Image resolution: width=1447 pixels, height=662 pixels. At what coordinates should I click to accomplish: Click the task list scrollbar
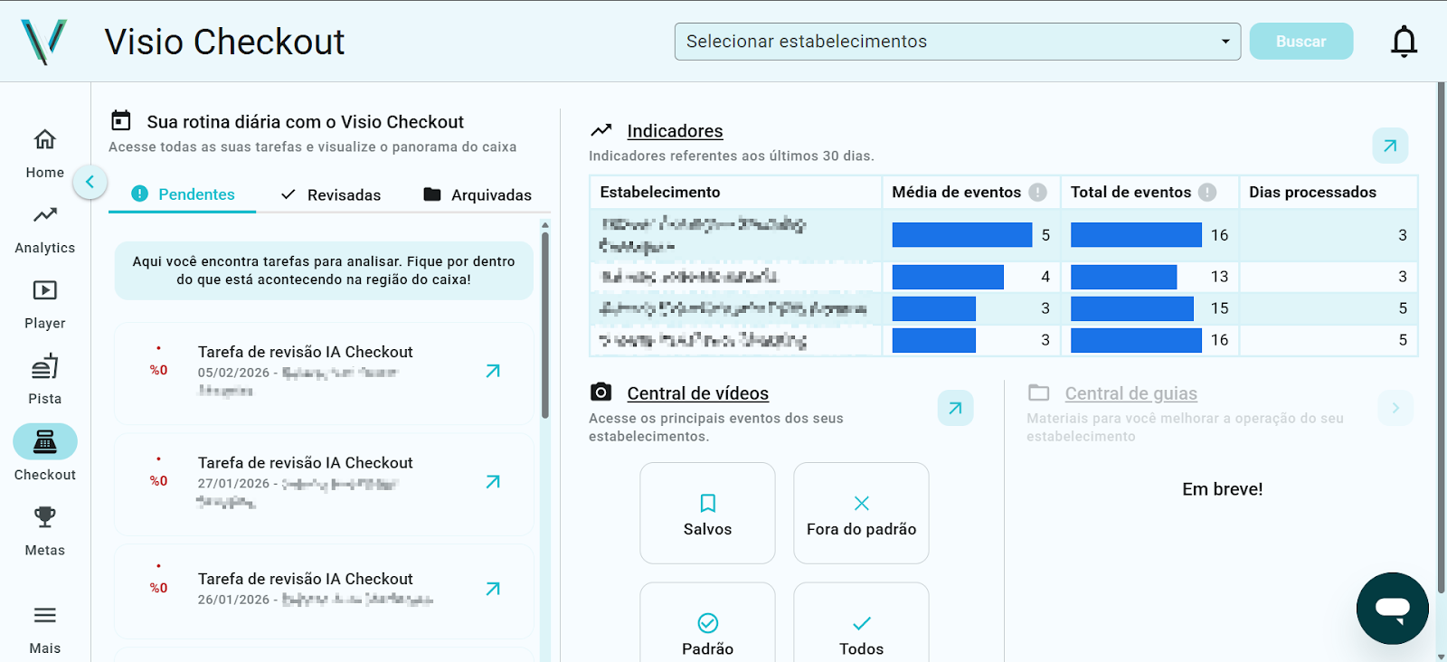(x=545, y=326)
